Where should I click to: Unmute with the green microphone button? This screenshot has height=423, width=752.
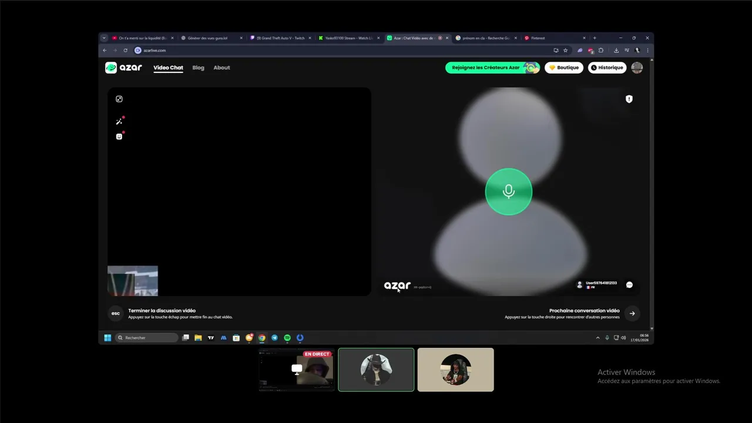pyautogui.click(x=509, y=192)
